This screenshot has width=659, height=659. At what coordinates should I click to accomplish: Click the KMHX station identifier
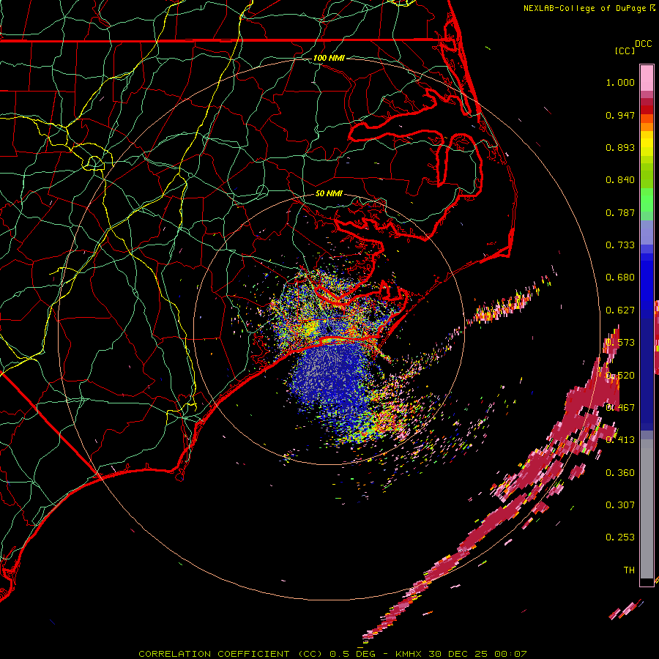click(408, 654)
